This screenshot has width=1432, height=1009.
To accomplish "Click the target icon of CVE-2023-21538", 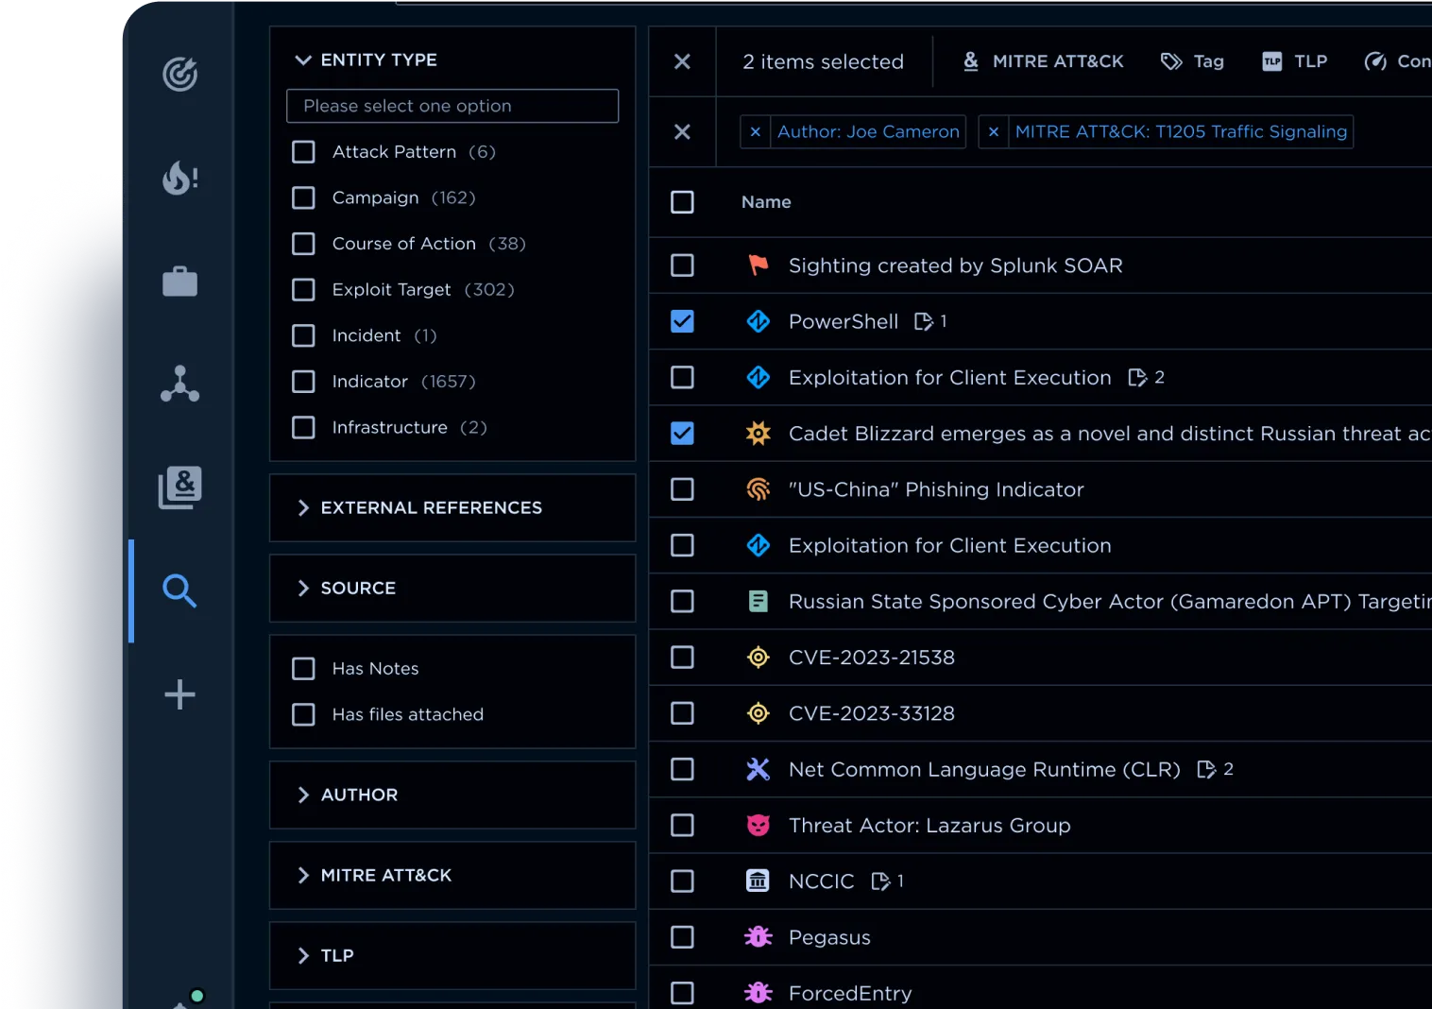I will click(x=758, y=657).
